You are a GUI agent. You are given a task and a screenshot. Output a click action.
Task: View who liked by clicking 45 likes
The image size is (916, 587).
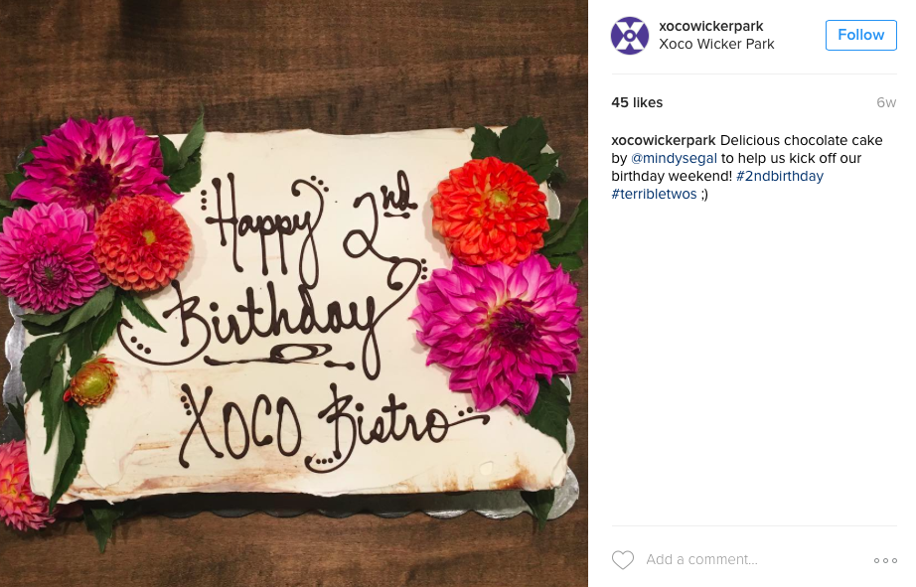tap(636, 101)
